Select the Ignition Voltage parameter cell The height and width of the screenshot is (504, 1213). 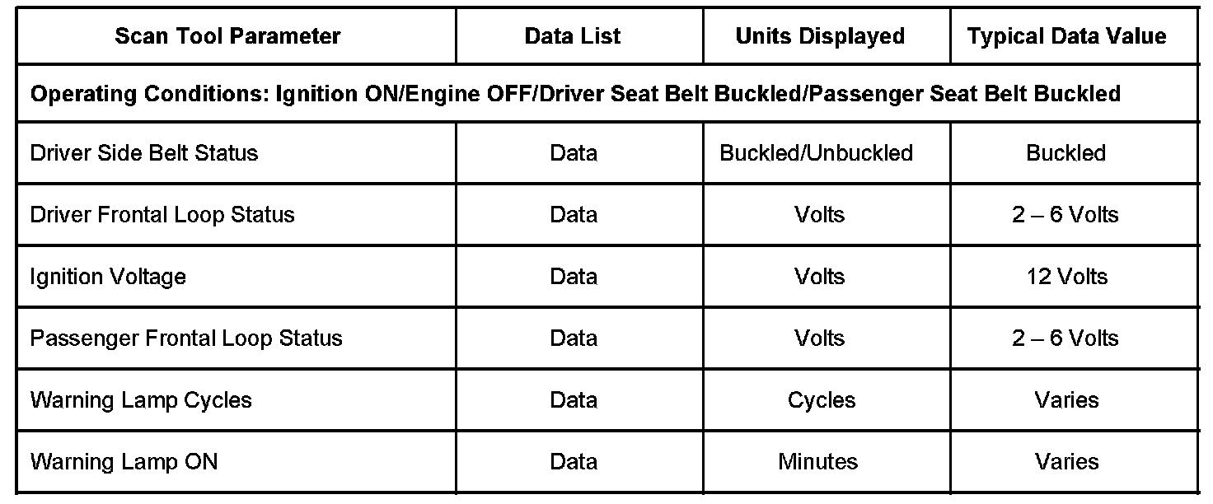click(108, 277)
